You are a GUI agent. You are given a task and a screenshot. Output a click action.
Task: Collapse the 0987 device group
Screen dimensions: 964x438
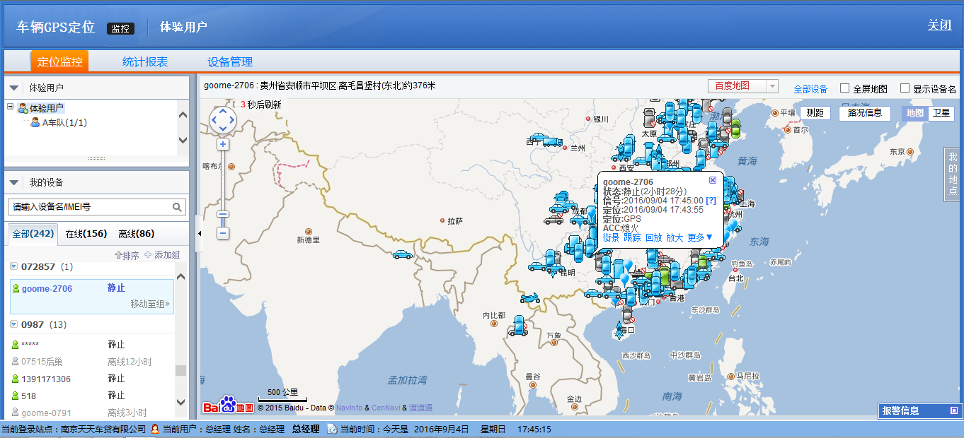(13, 324)
